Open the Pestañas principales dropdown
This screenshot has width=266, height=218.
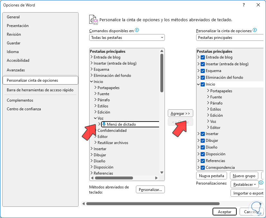pyautogui.click(x=230, y=38)
